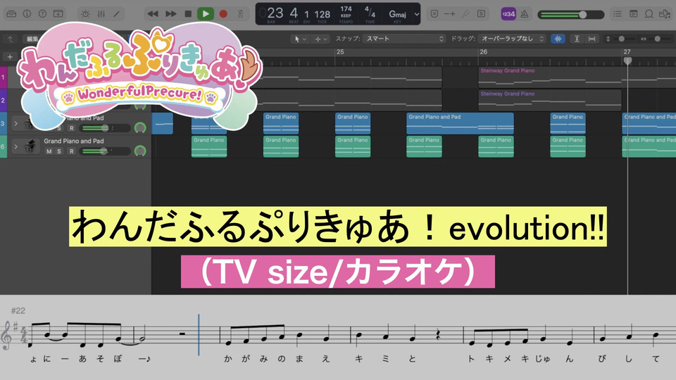Click the bar position value 23
This screenshot has height=380, width=676.
(x=275, y=13)
